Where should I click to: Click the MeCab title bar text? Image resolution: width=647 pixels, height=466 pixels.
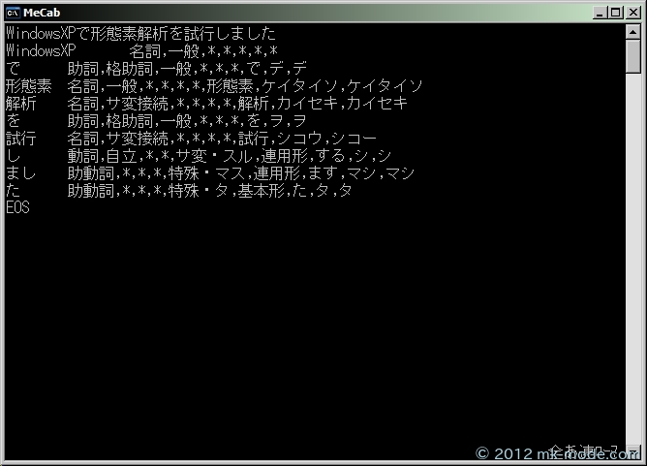pos(42,13)
